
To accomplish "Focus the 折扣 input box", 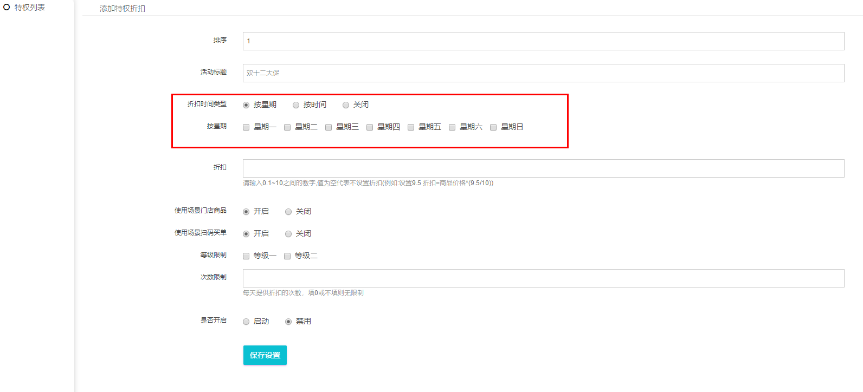I will (543, 168).
